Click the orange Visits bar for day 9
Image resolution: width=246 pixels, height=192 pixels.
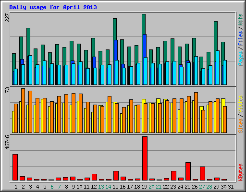click(74, 113)
